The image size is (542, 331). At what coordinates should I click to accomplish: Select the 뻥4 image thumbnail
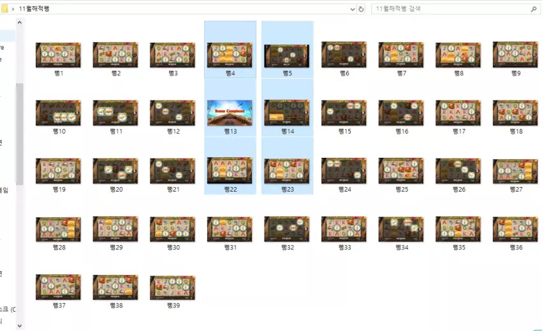click(x=230, y=55)
